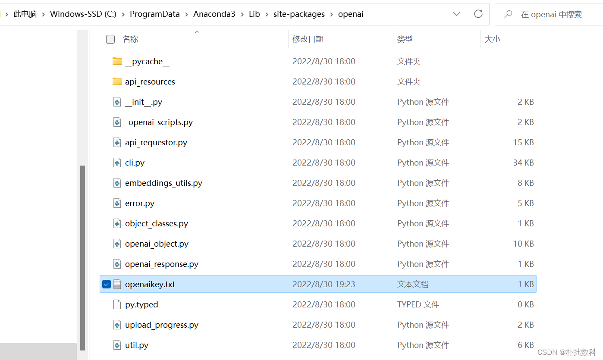Click the util.py file icon
603x360 pixels.
coord(117,345)
